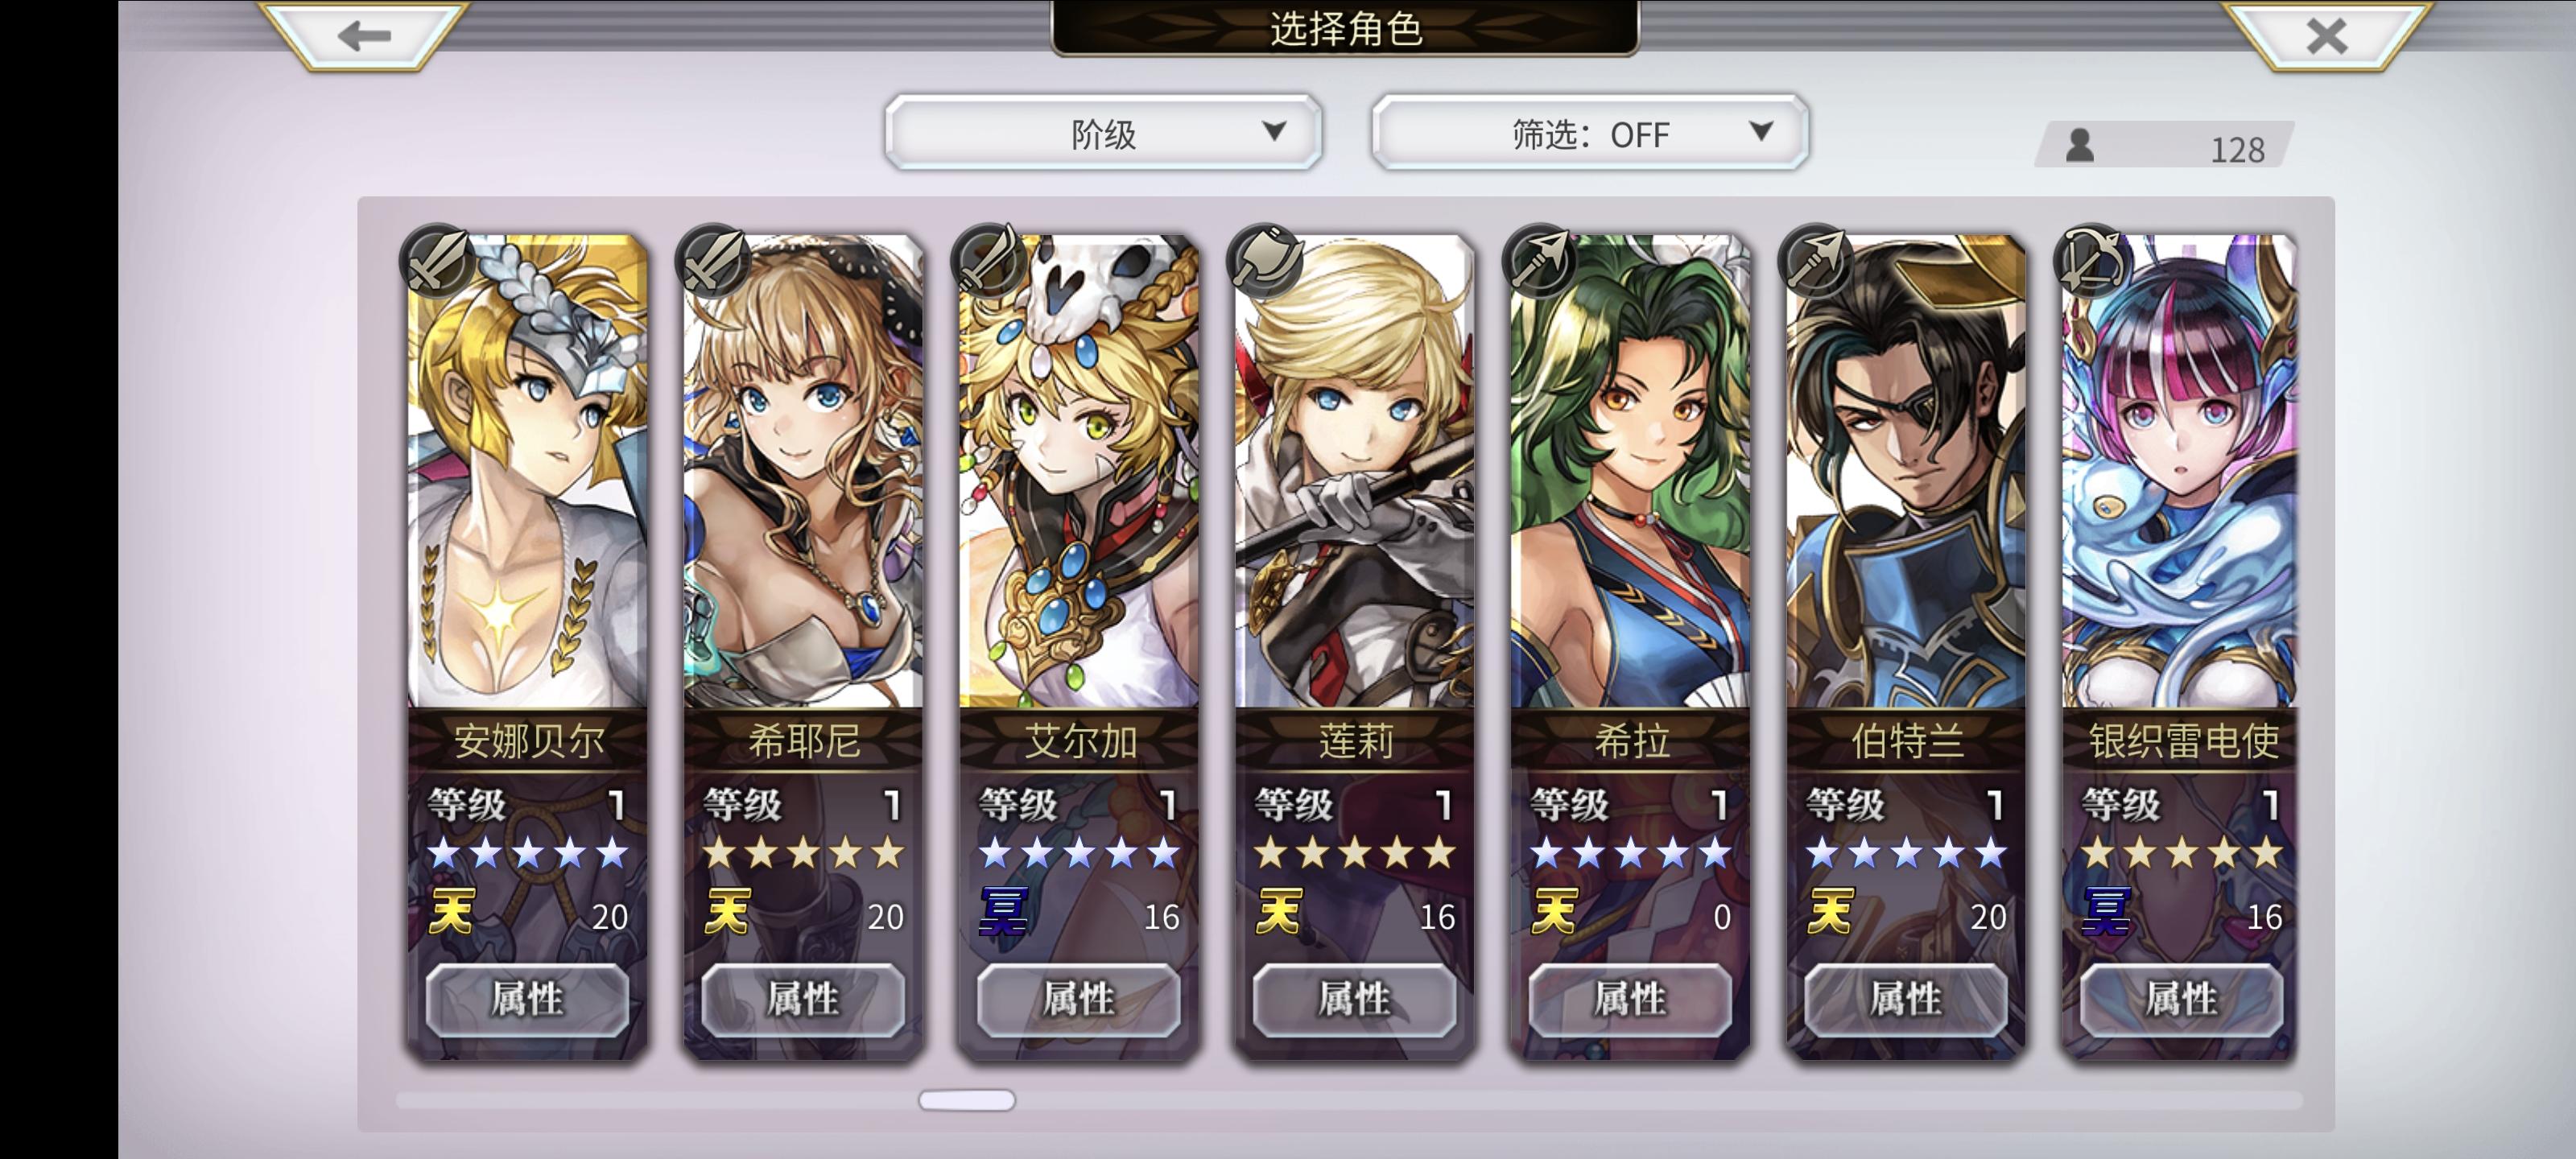
Task: Tap the sword class icon on 安娜贝尔
Action: (x=438, y=261)
